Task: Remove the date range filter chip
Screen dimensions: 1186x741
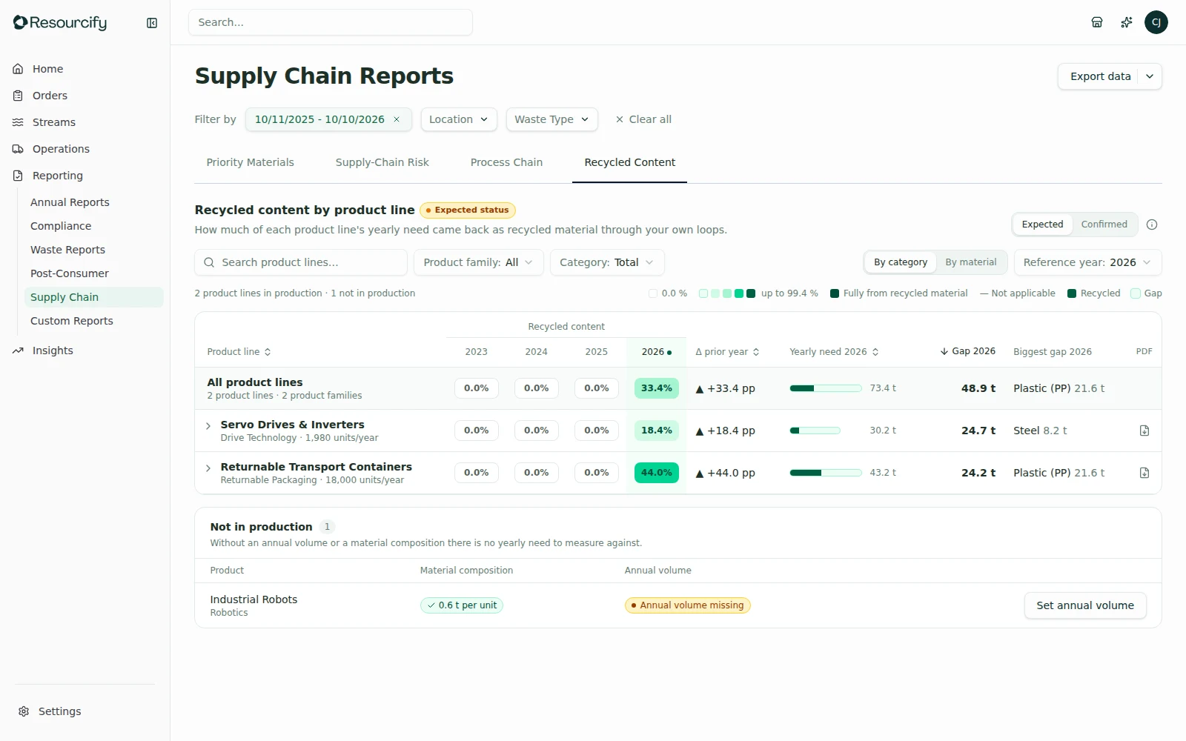Action: pos(397,119)
